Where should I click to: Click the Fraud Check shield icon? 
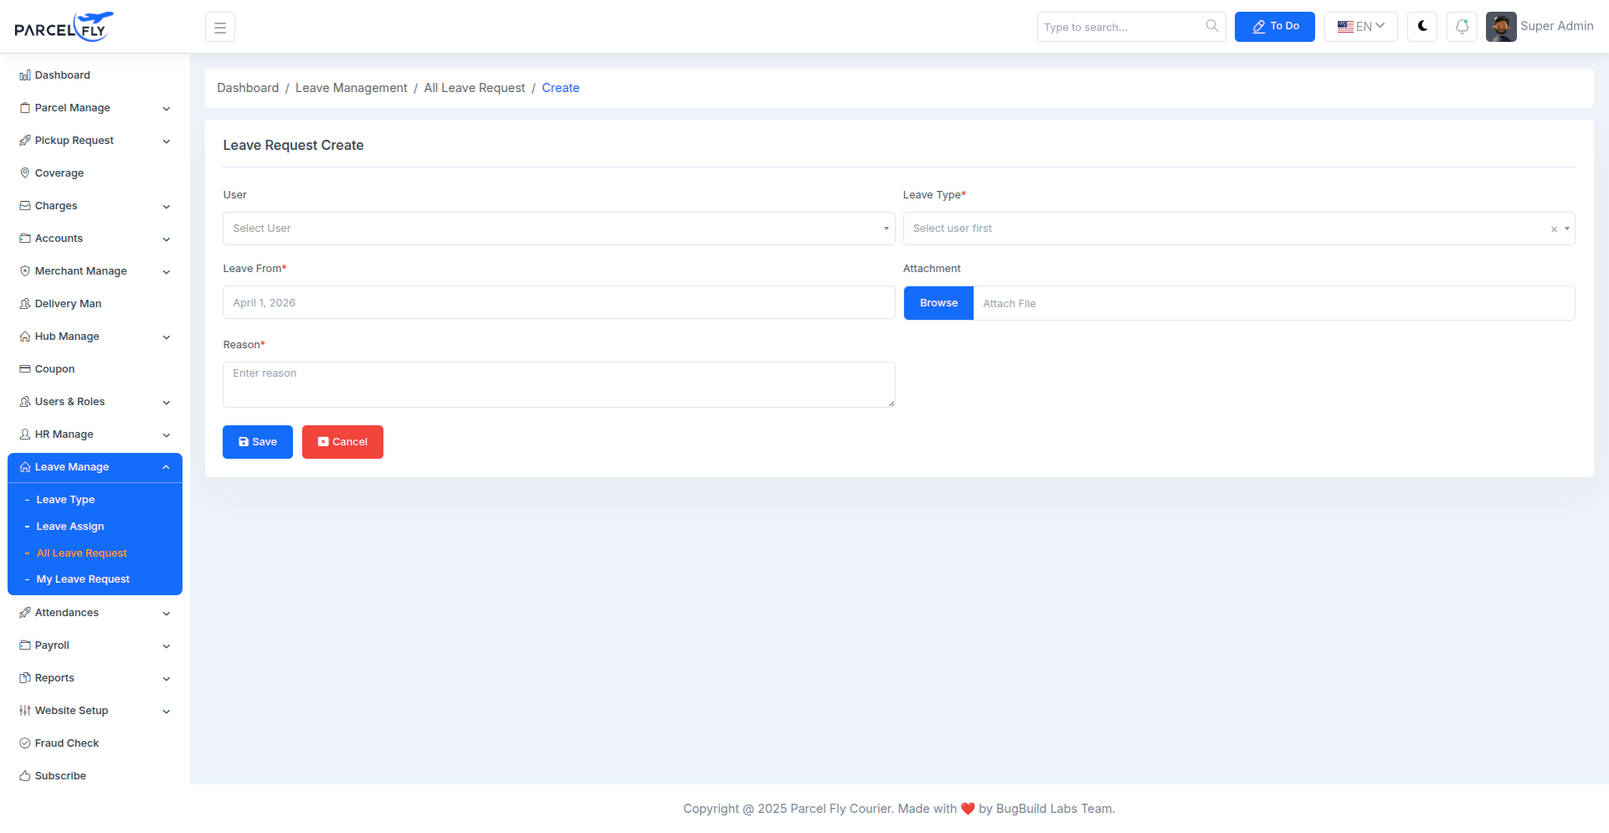tap(24, 743)
